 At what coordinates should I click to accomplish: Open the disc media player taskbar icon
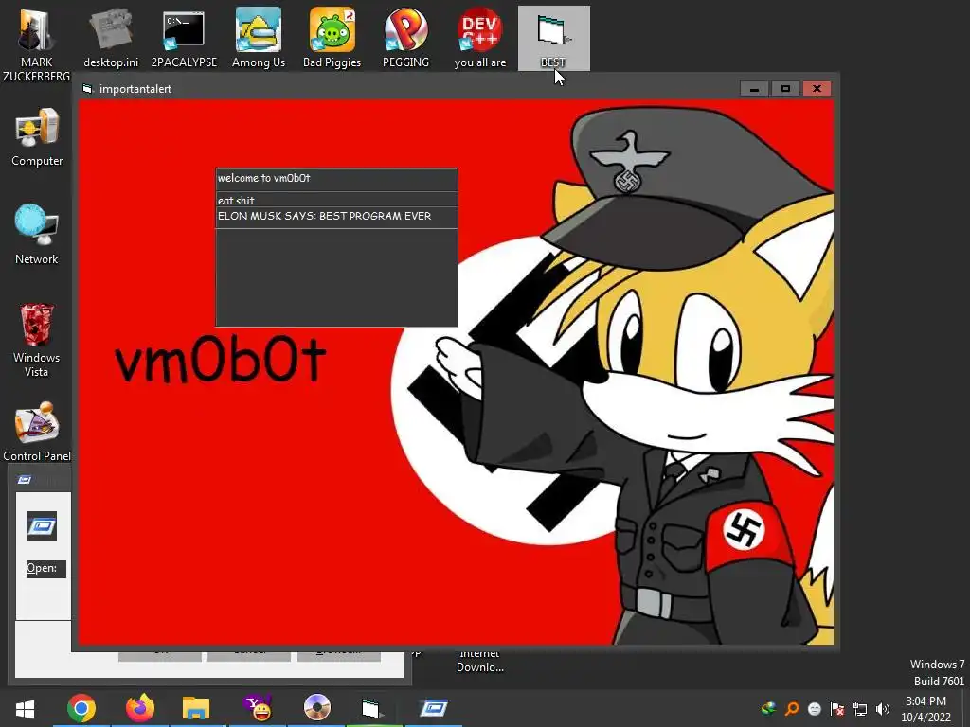[317, 708]
